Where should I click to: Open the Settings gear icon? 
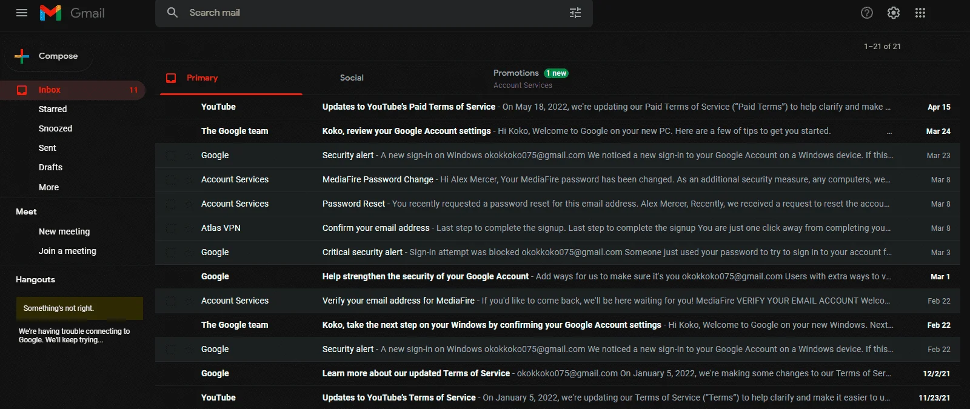click(894, 13)
